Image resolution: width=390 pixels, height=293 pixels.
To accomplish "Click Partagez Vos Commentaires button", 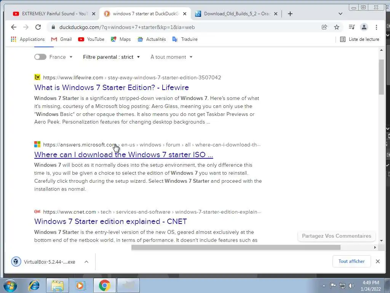I will coord(337,236).
